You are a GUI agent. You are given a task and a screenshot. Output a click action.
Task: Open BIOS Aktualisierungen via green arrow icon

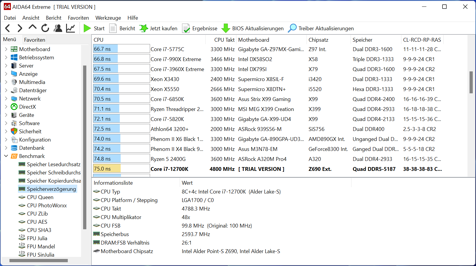[226, 28]
